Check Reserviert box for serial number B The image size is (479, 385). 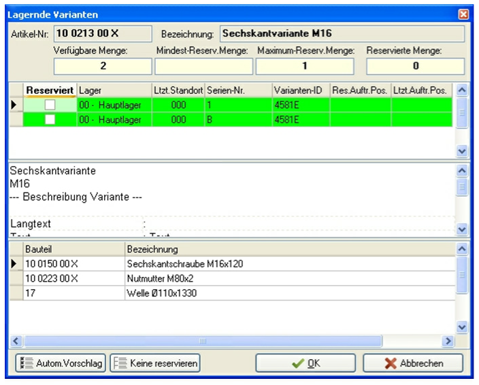50,120
